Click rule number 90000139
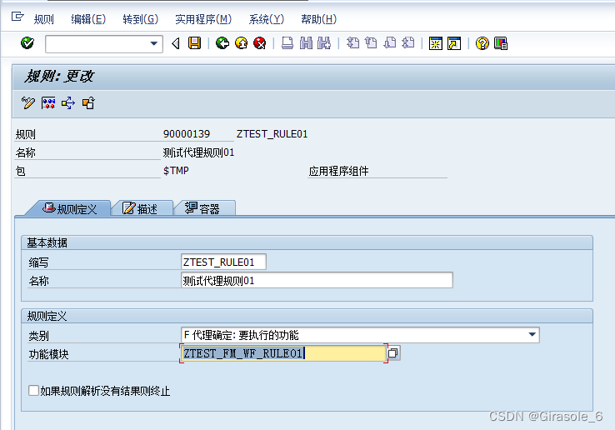The width and height of the screenshot is (615, 430). click(187, 134)
